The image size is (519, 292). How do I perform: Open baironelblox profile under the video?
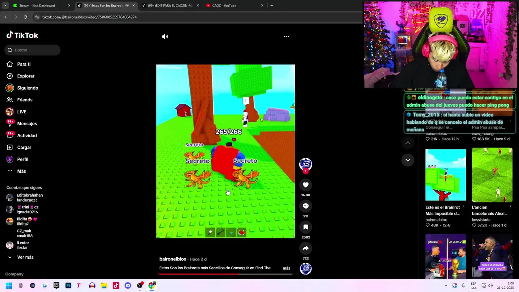click(173, 259)
